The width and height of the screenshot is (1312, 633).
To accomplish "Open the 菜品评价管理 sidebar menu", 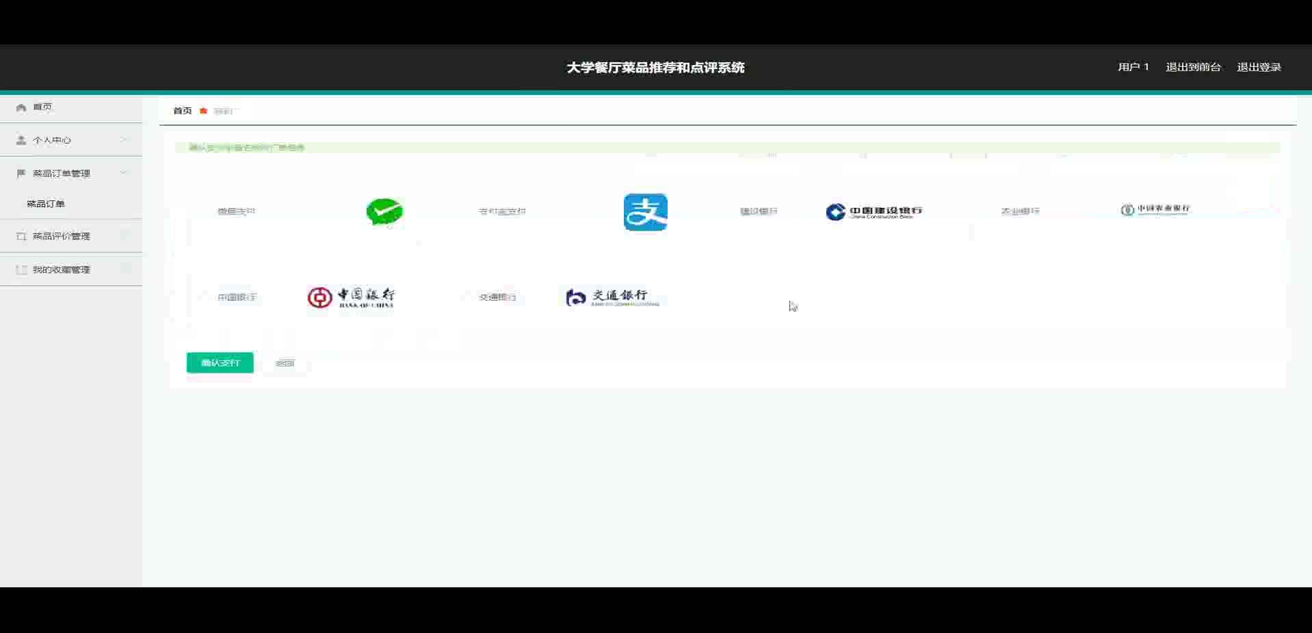I will 71,236.
